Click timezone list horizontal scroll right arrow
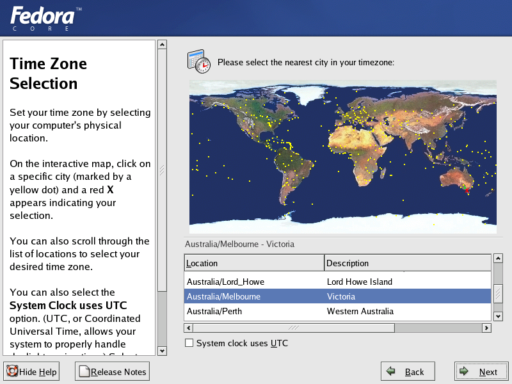The height and width of the screenshot is (384, 512). click(486, 328)
